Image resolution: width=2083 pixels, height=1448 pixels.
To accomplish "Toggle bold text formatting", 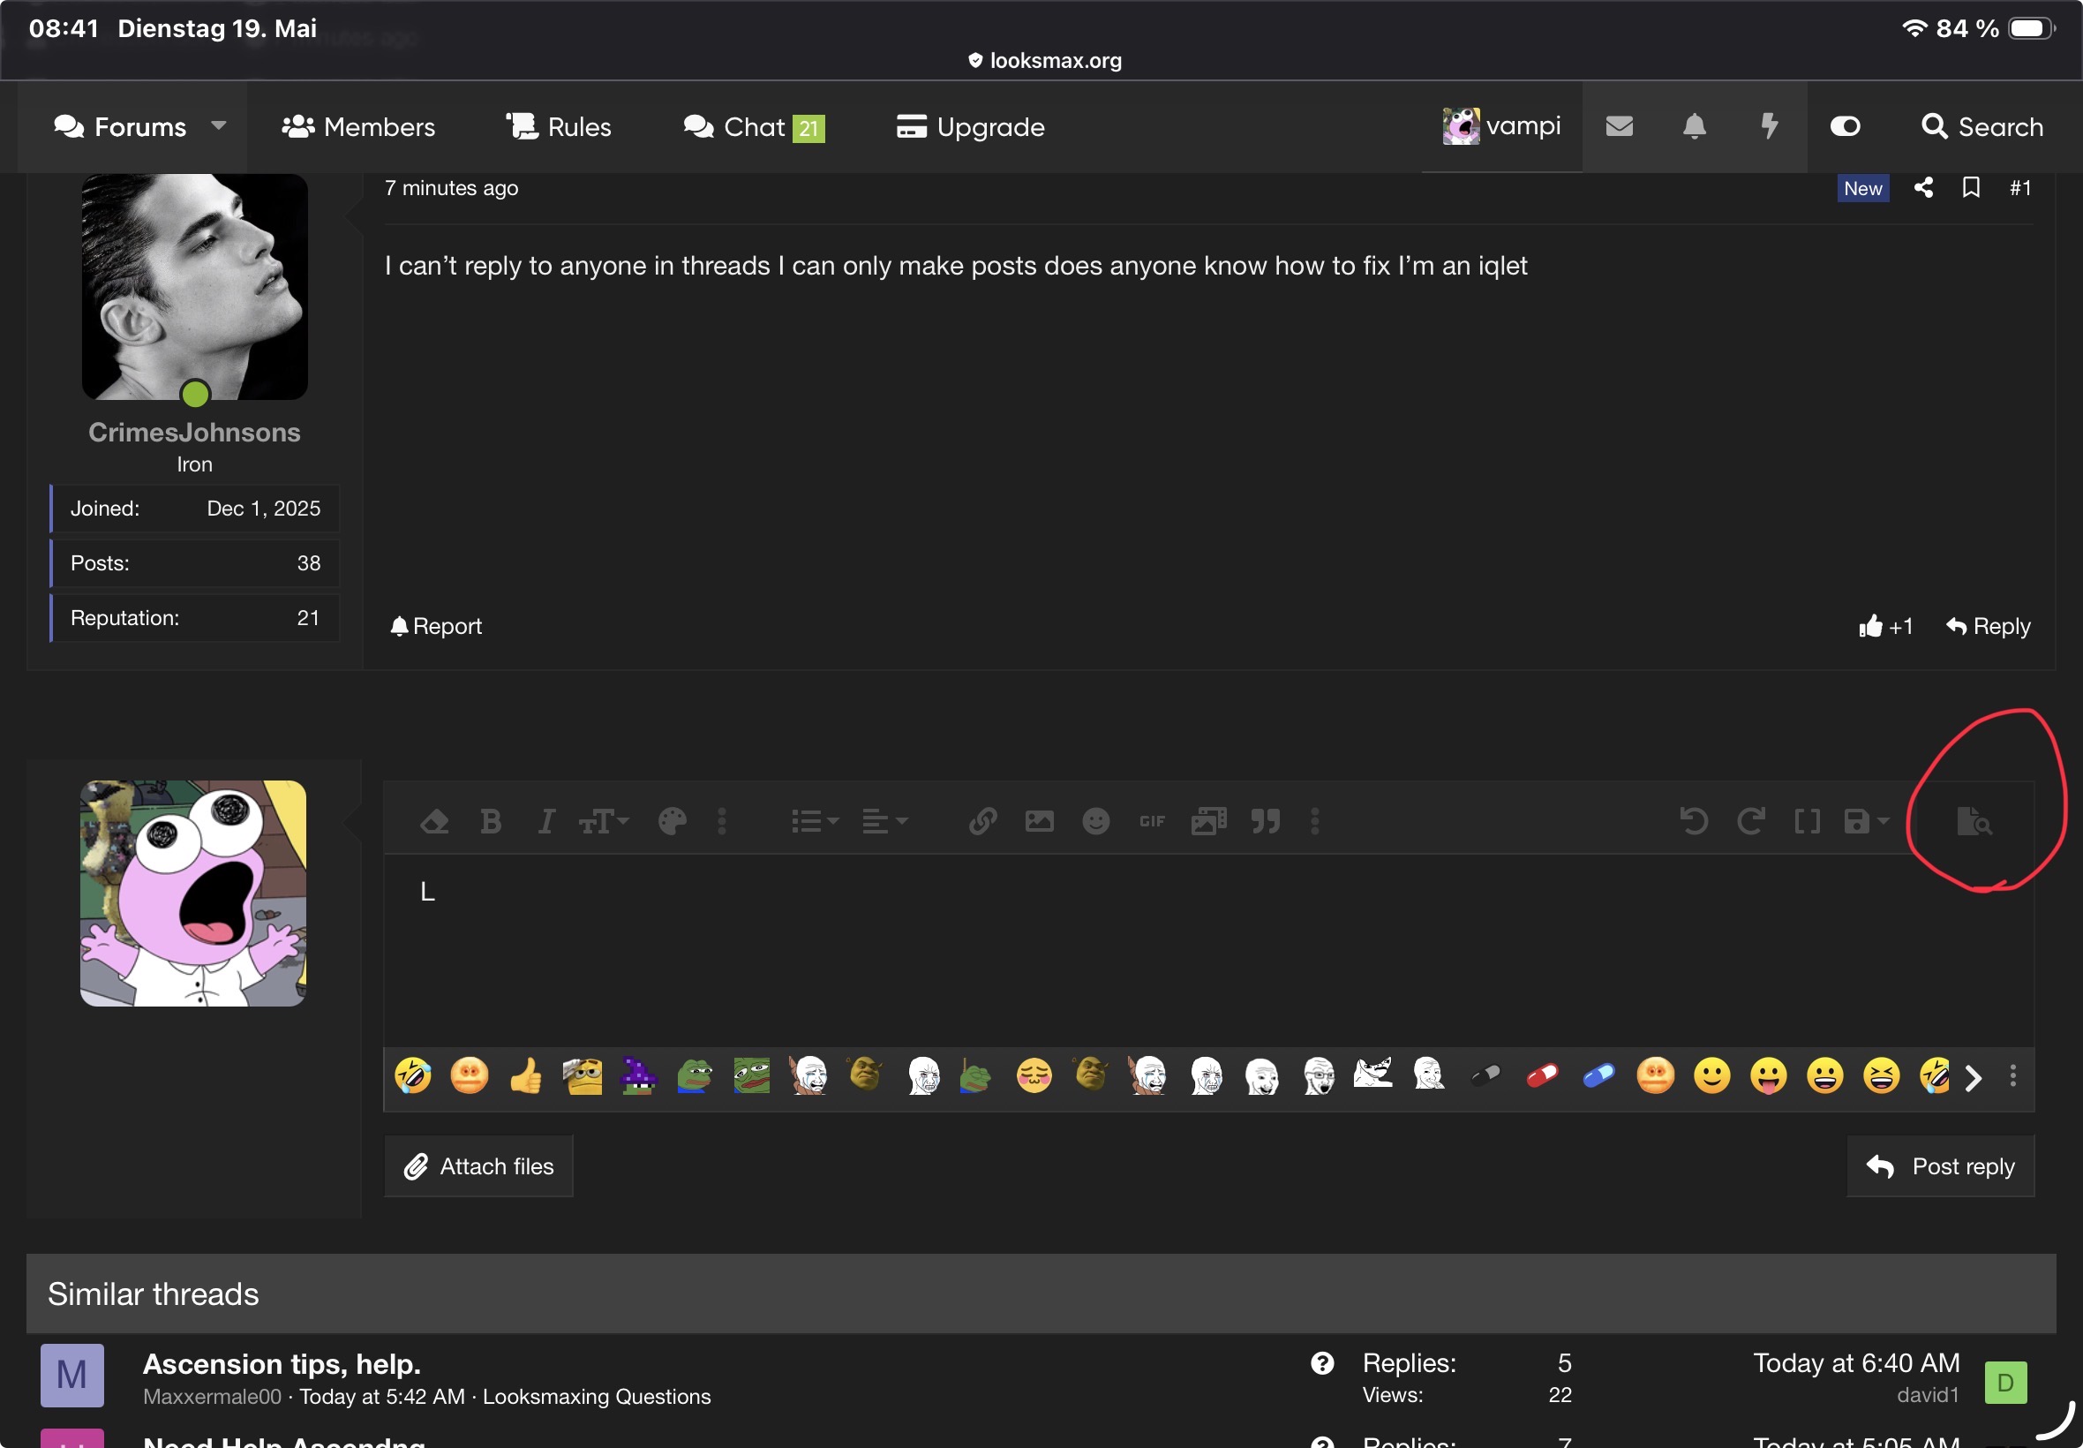I will point(491,821).
